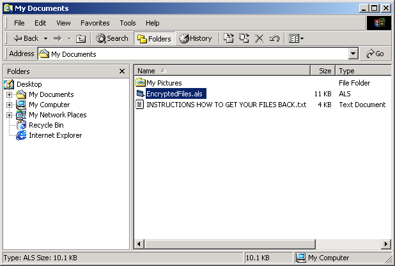Viewport: 395px width, 266px height.
Task: Click the Internet Explorer icon
Action: pyautogui.click(x=21, y=135)
